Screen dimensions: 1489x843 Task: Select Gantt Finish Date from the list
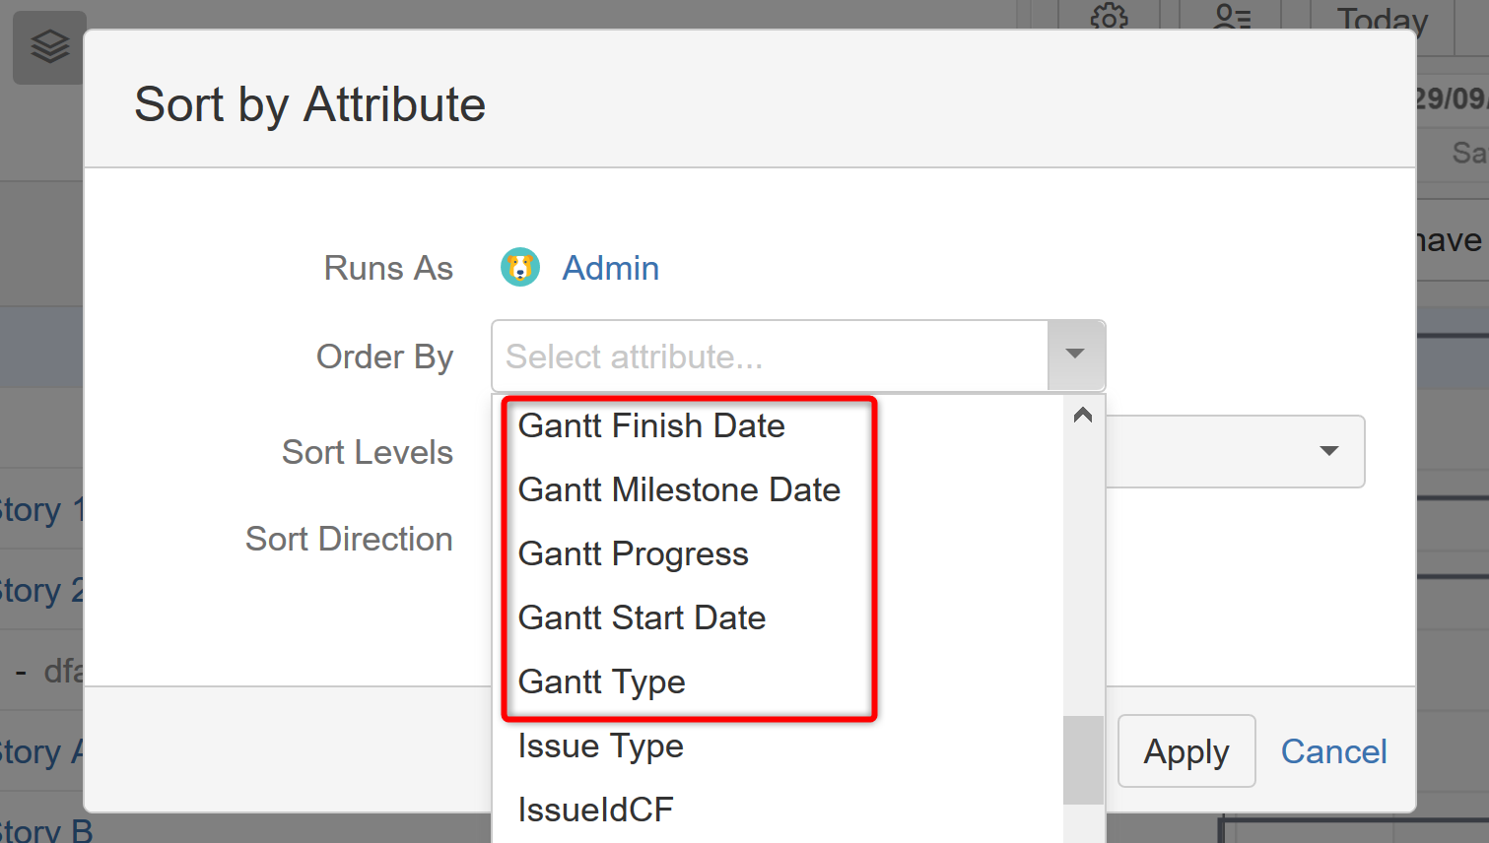[652, 425]
